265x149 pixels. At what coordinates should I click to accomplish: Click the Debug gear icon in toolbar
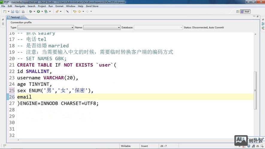(30, 12)
